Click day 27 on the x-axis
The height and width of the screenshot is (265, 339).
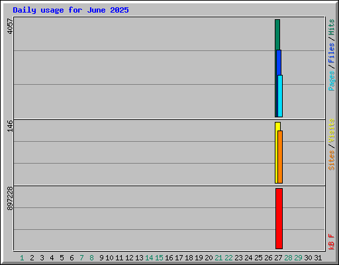coord(278,258)
